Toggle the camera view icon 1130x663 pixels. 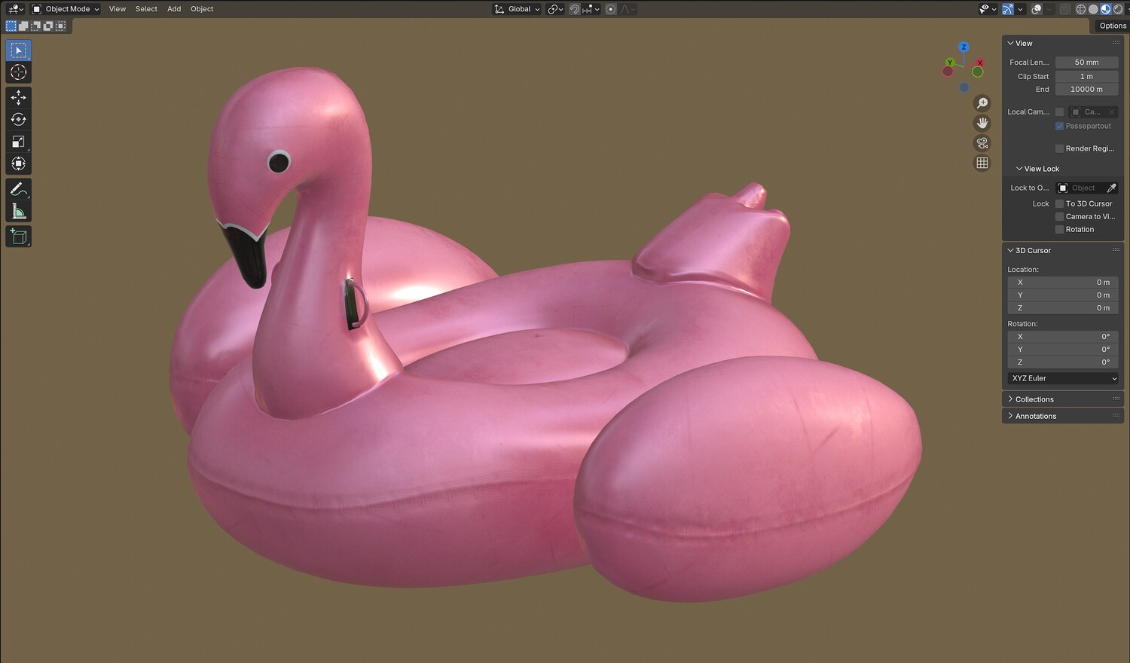coord(982,143)
